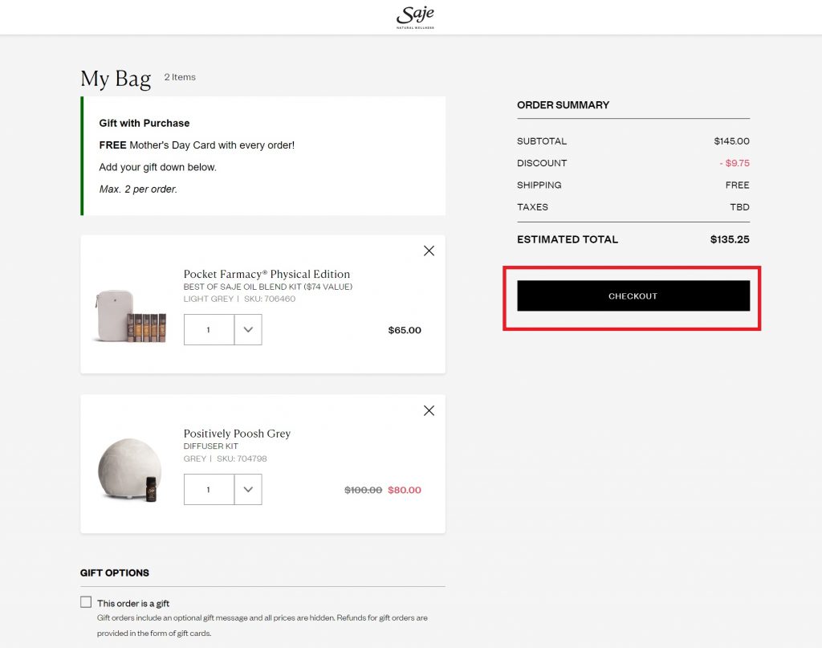Click the estimated total $135.25
Screen dimensions: 822x648
click(729, 239)
